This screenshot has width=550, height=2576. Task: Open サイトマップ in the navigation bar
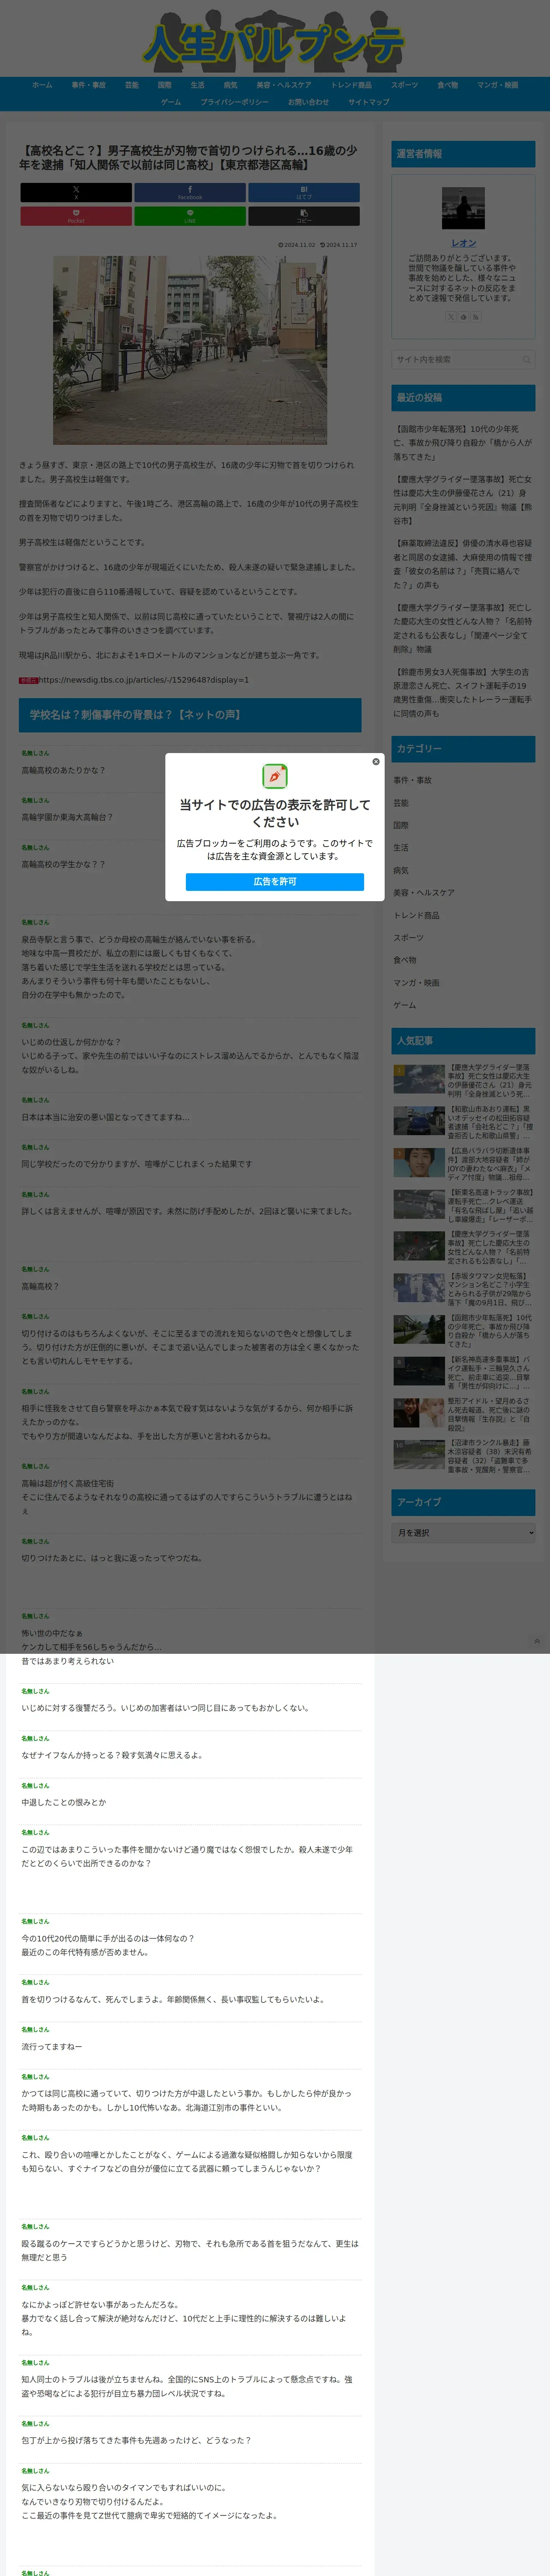click(x=368, y=102)
